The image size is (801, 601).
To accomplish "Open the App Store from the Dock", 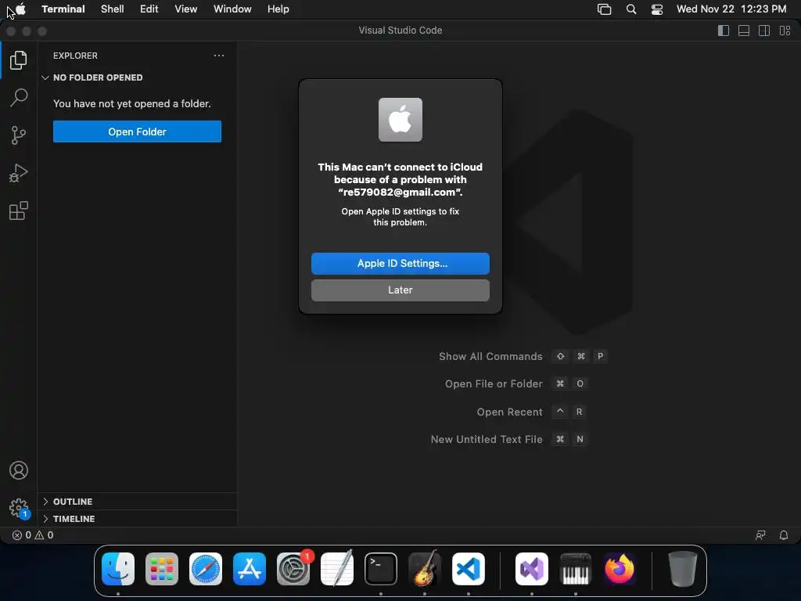I will coord(250,569).
